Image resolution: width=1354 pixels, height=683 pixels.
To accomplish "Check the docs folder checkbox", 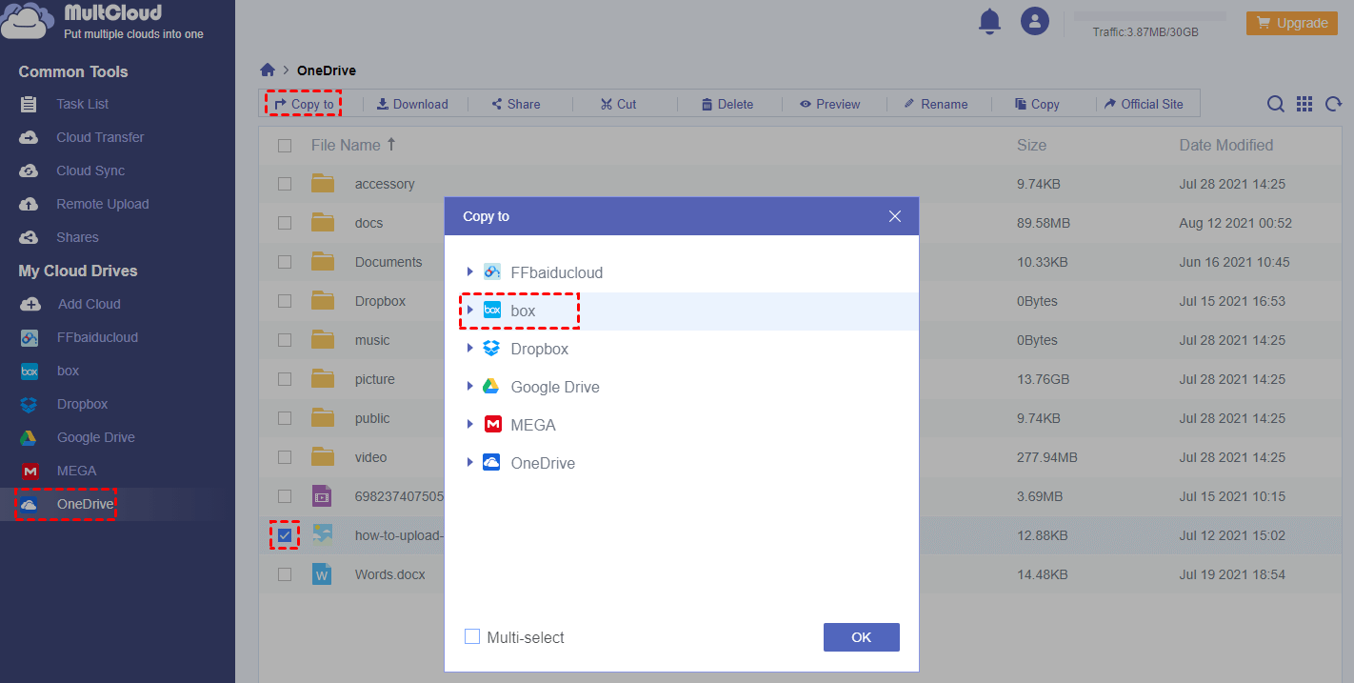I will pos(285,223).
